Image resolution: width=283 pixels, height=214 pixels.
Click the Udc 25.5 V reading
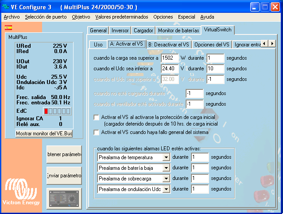coord(59,77)
